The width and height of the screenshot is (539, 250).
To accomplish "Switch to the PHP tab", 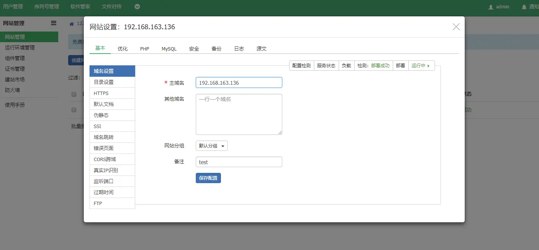I will point(144,48).
